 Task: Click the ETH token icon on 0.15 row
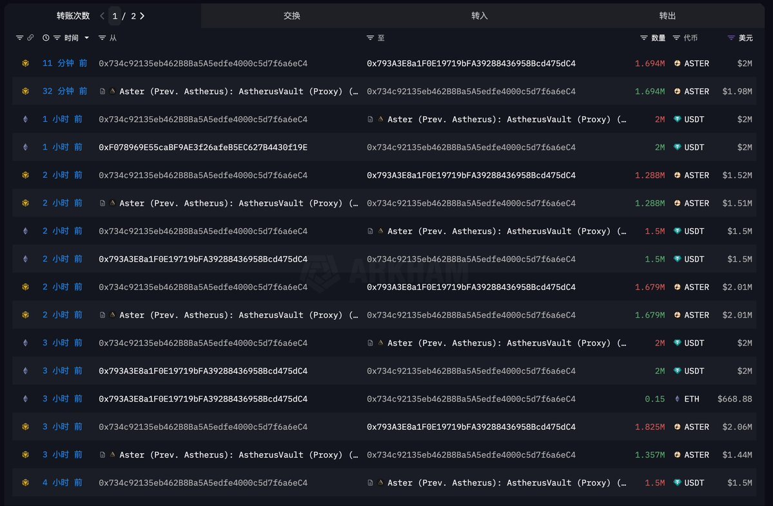click(x=678, y=399)
